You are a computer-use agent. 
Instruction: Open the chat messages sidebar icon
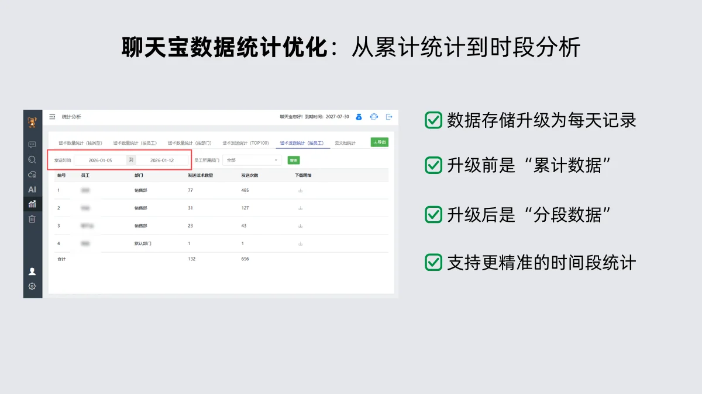(x=32, y=144)
